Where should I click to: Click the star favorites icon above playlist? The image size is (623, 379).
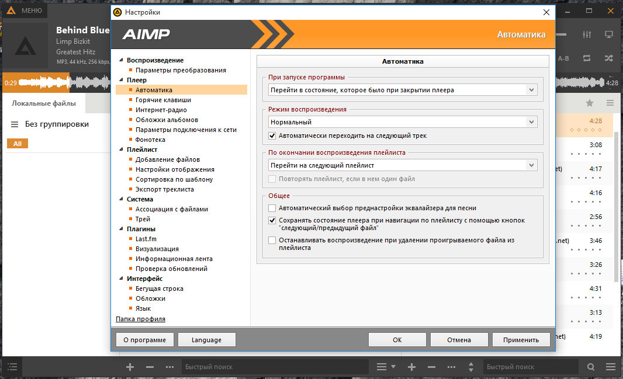(x=590, y=103)
